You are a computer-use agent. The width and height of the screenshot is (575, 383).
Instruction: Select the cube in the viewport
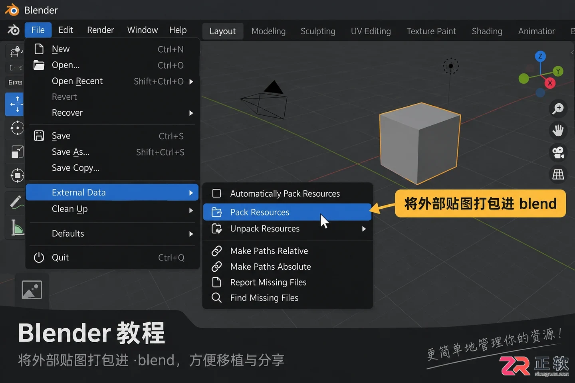pos(419,144)
